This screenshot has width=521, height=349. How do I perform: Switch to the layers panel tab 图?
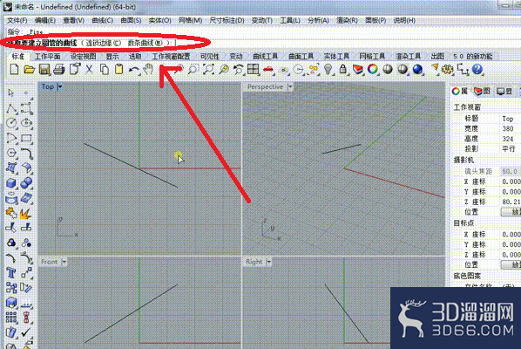click(x=482, y=91)
